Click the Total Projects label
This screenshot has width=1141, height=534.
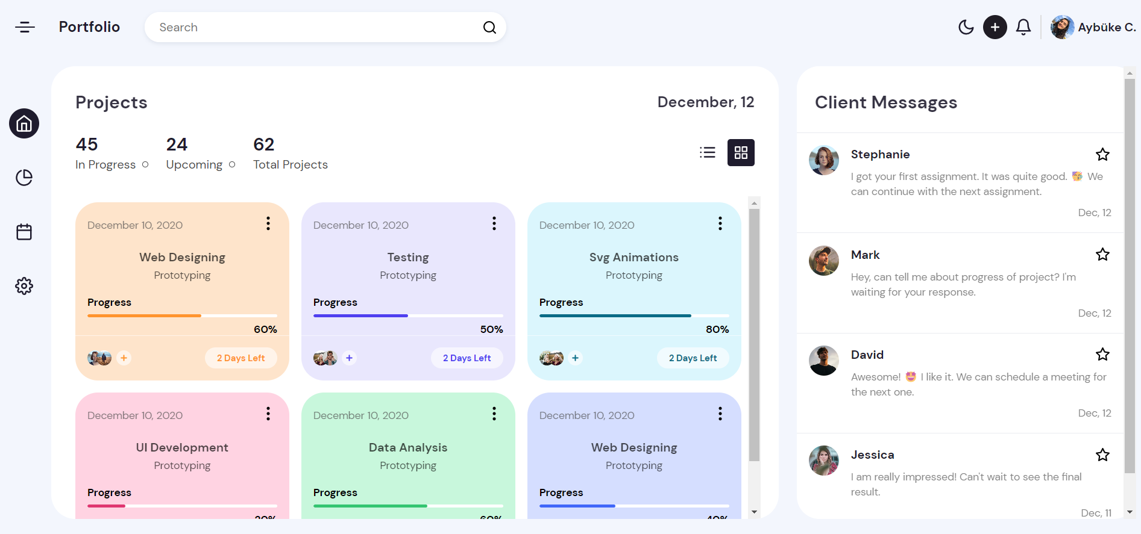(x=291, y=164)
